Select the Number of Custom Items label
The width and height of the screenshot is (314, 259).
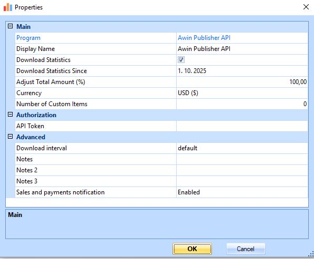pyautogui.click(x=52, y=104)
